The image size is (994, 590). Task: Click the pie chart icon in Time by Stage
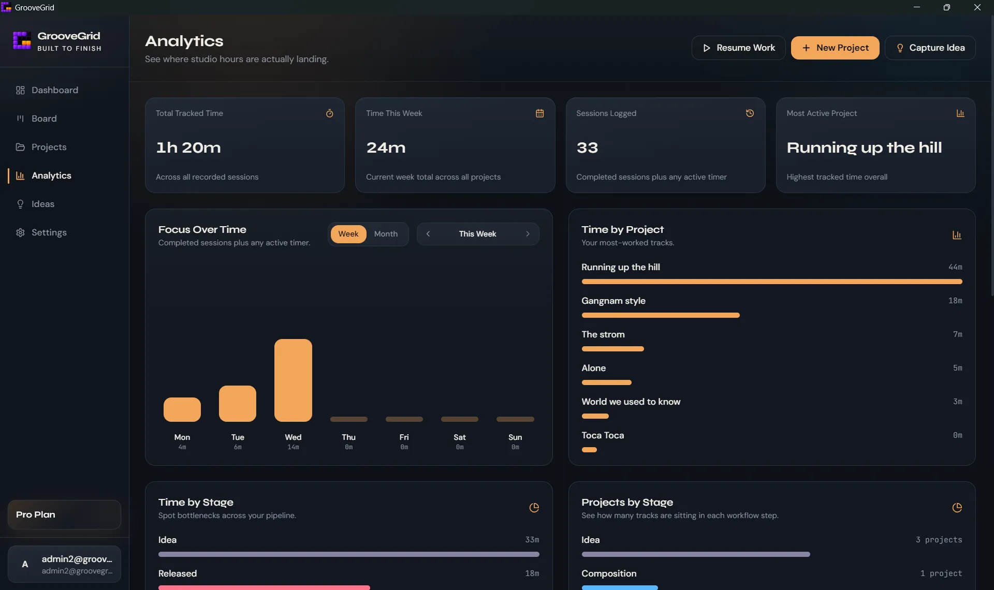(x=534, y=508)
